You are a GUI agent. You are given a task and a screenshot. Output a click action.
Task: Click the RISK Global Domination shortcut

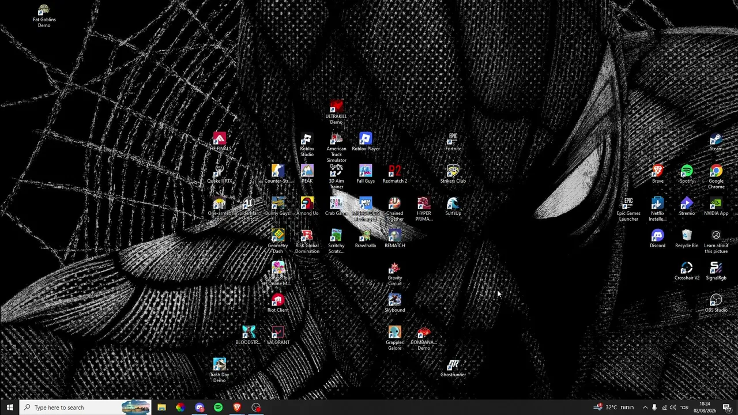[x=307, y=242]
